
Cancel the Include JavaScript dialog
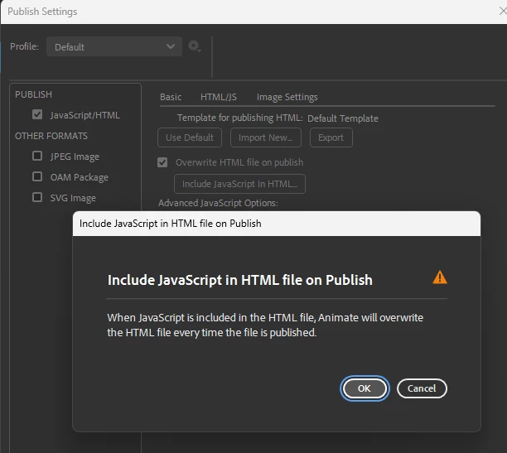tap(422, 388)
